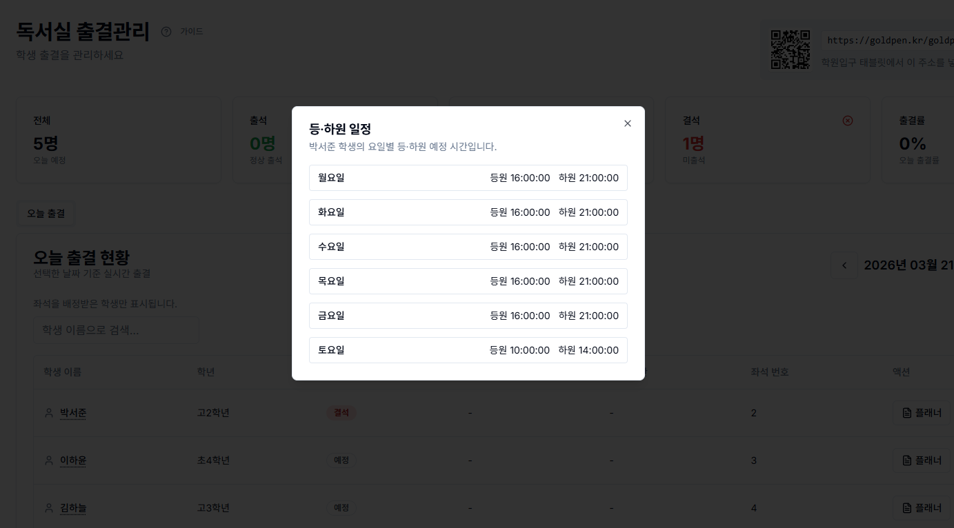This screenshot has height=528, width=954.
Task: Click the help icon beside 독서실 출결관리 title
Action: (166, 31)
